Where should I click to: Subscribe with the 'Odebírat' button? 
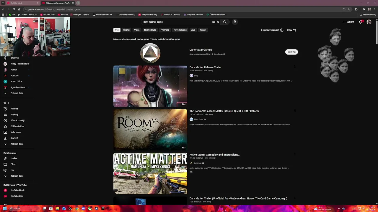291,52
